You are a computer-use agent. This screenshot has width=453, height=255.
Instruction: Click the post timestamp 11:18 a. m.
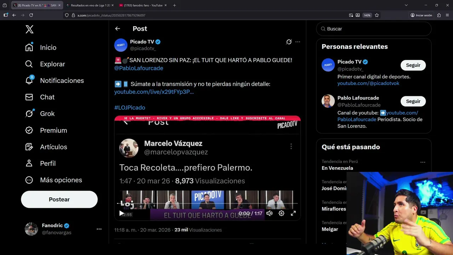click(142, 230)
